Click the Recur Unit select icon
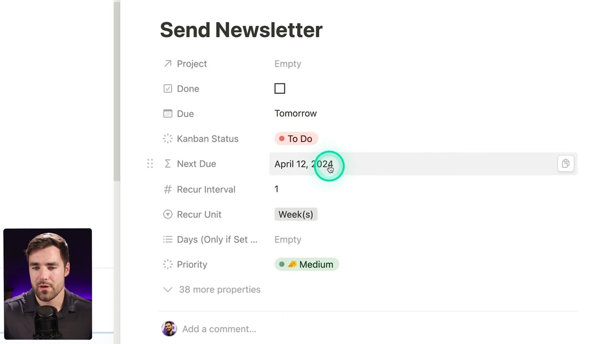Screen dimensions: 612x344 pyautogui.click(x=167, y=215)
